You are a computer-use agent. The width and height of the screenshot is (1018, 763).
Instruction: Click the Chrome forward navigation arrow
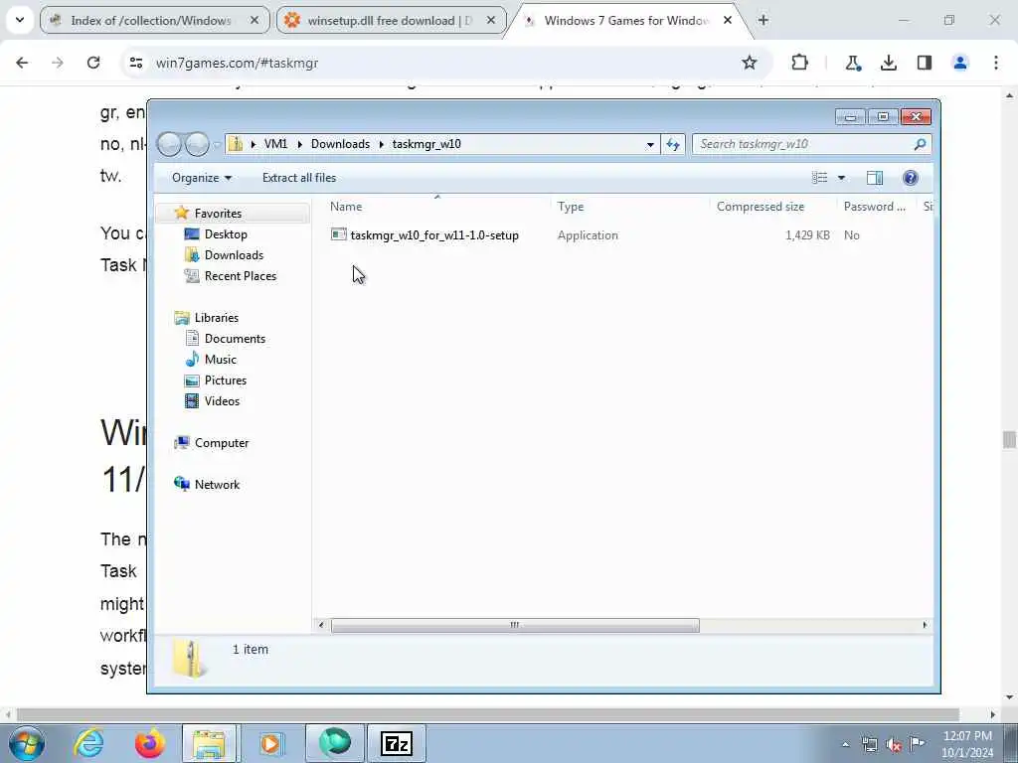tap(58, 63)
